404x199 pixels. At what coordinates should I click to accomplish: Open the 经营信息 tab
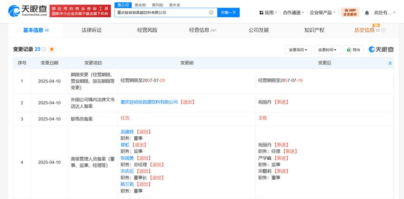coord(203,30)
